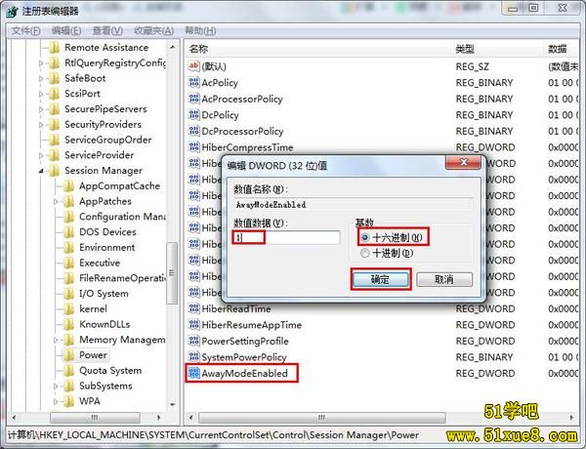
Task: Click the AcPolicy value icon
Action: pos(193,83)
